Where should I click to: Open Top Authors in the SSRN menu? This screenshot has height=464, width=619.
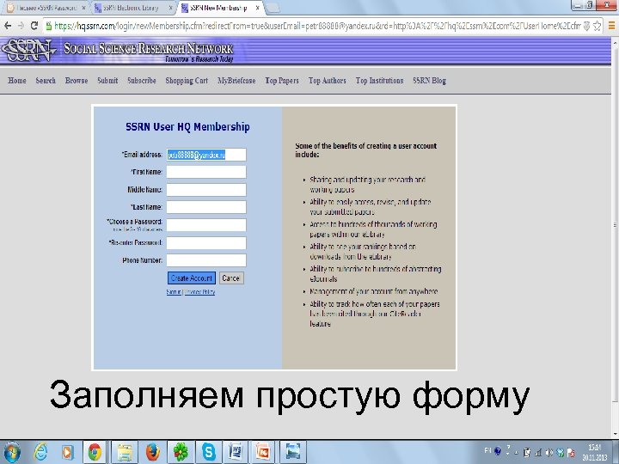pos(328,81)
